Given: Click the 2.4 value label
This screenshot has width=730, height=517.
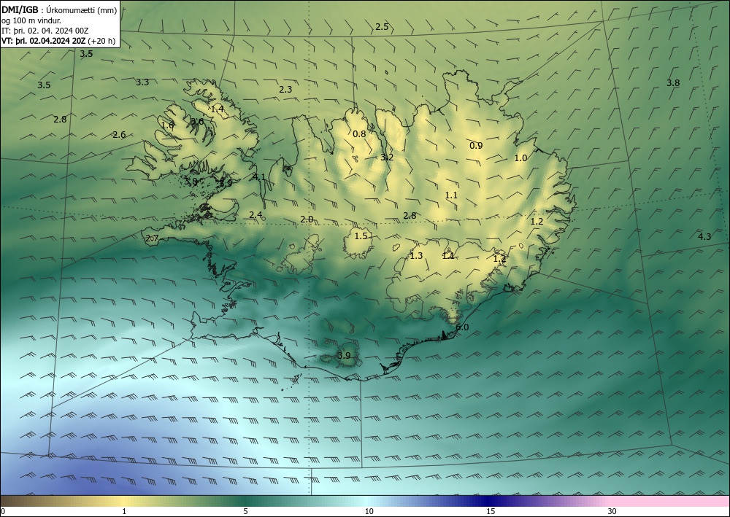Looking at the screenshot, I should [255, 215].
